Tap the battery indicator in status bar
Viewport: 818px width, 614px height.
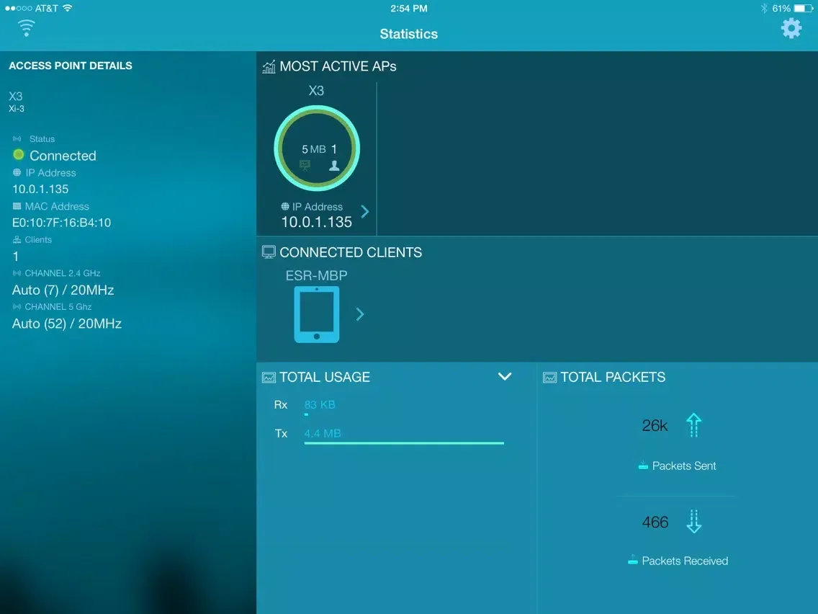[x=804, y=9]
